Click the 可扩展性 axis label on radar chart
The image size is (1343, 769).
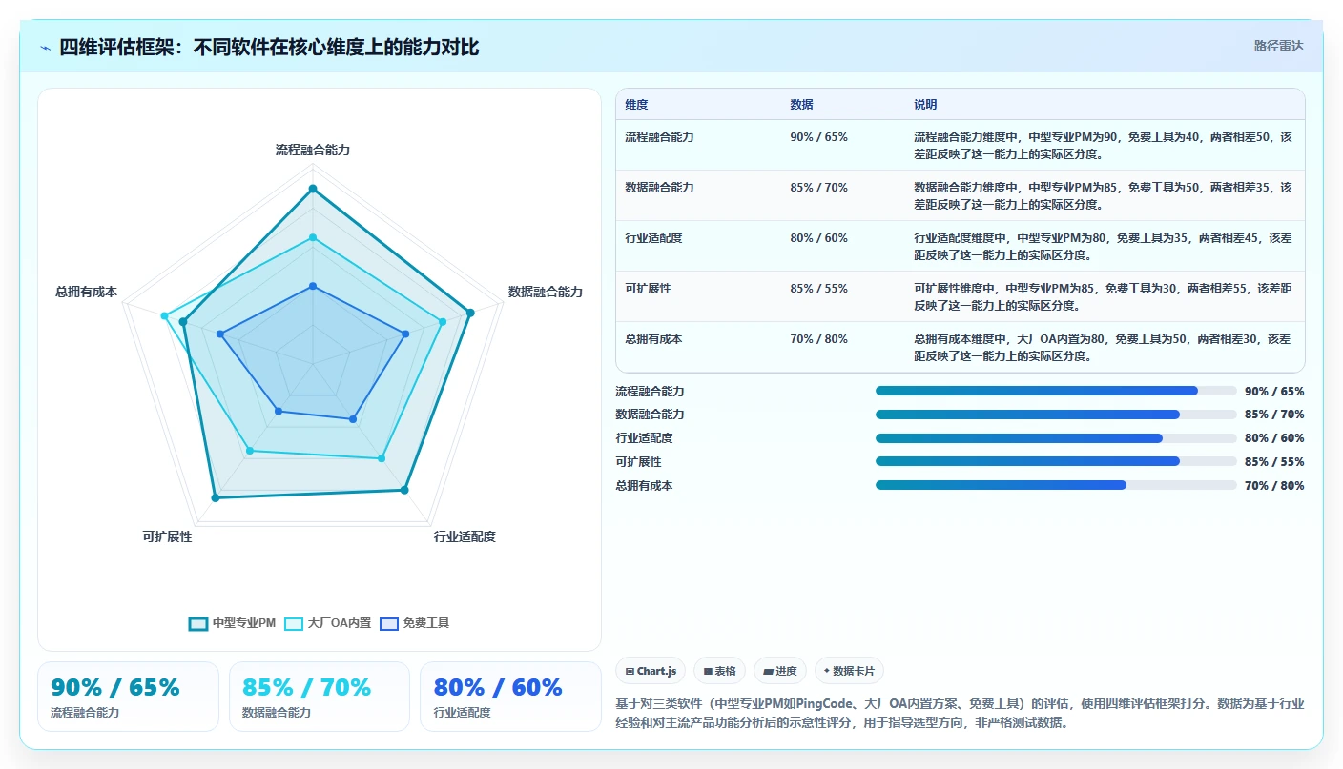tap(167, 536)
